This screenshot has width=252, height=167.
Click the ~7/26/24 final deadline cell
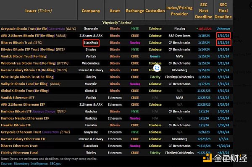coord(223,146)
